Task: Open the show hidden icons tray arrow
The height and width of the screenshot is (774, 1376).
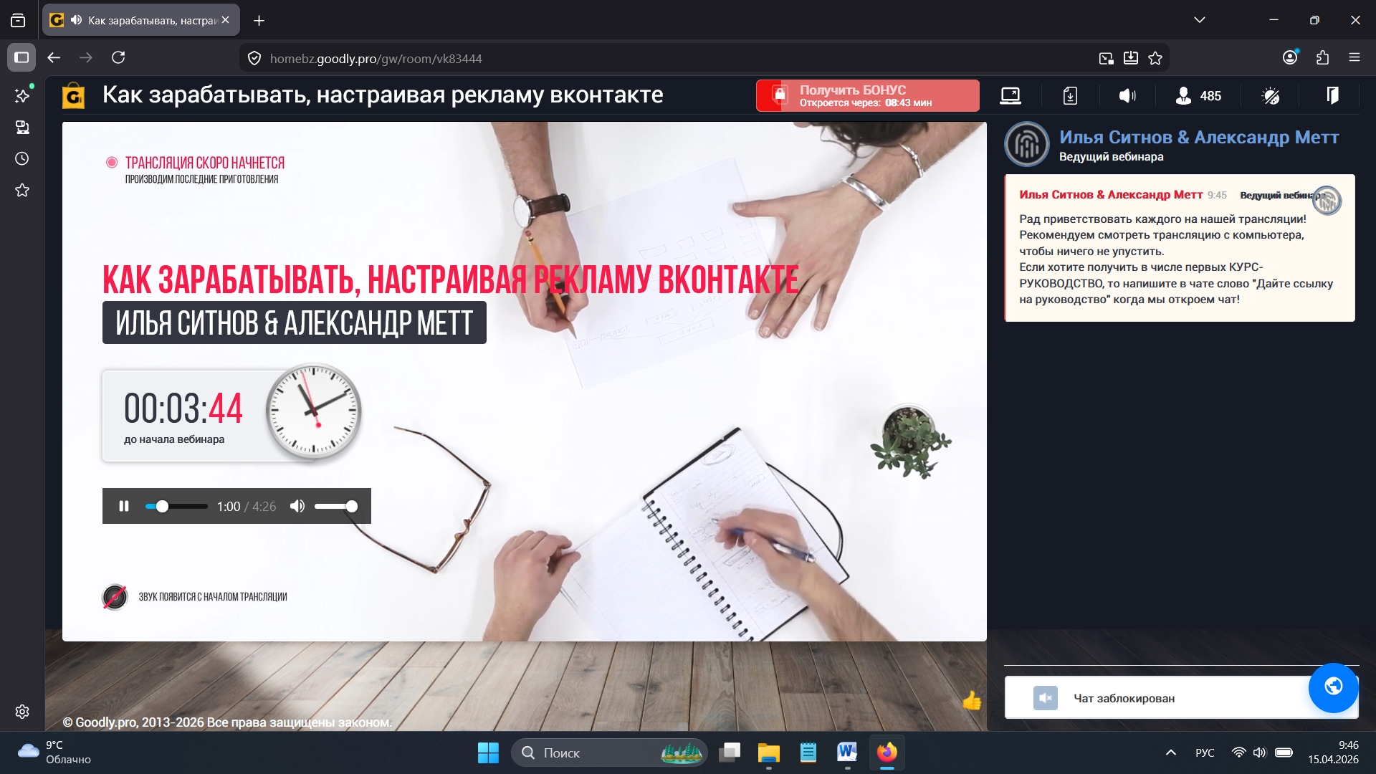Action: pyautogui.click(x=1171, y=752)
